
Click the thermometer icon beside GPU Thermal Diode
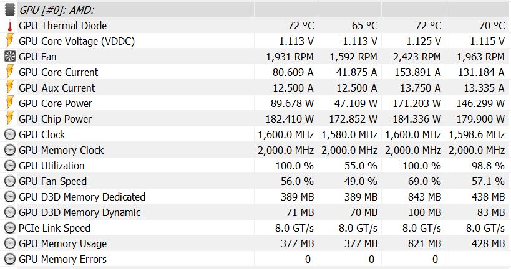click(x=10, y=26)
